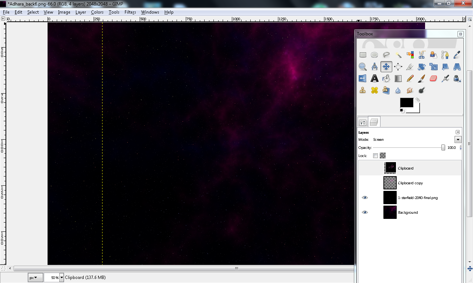
Task: Hide the Background layer
Action: (365, 212)
